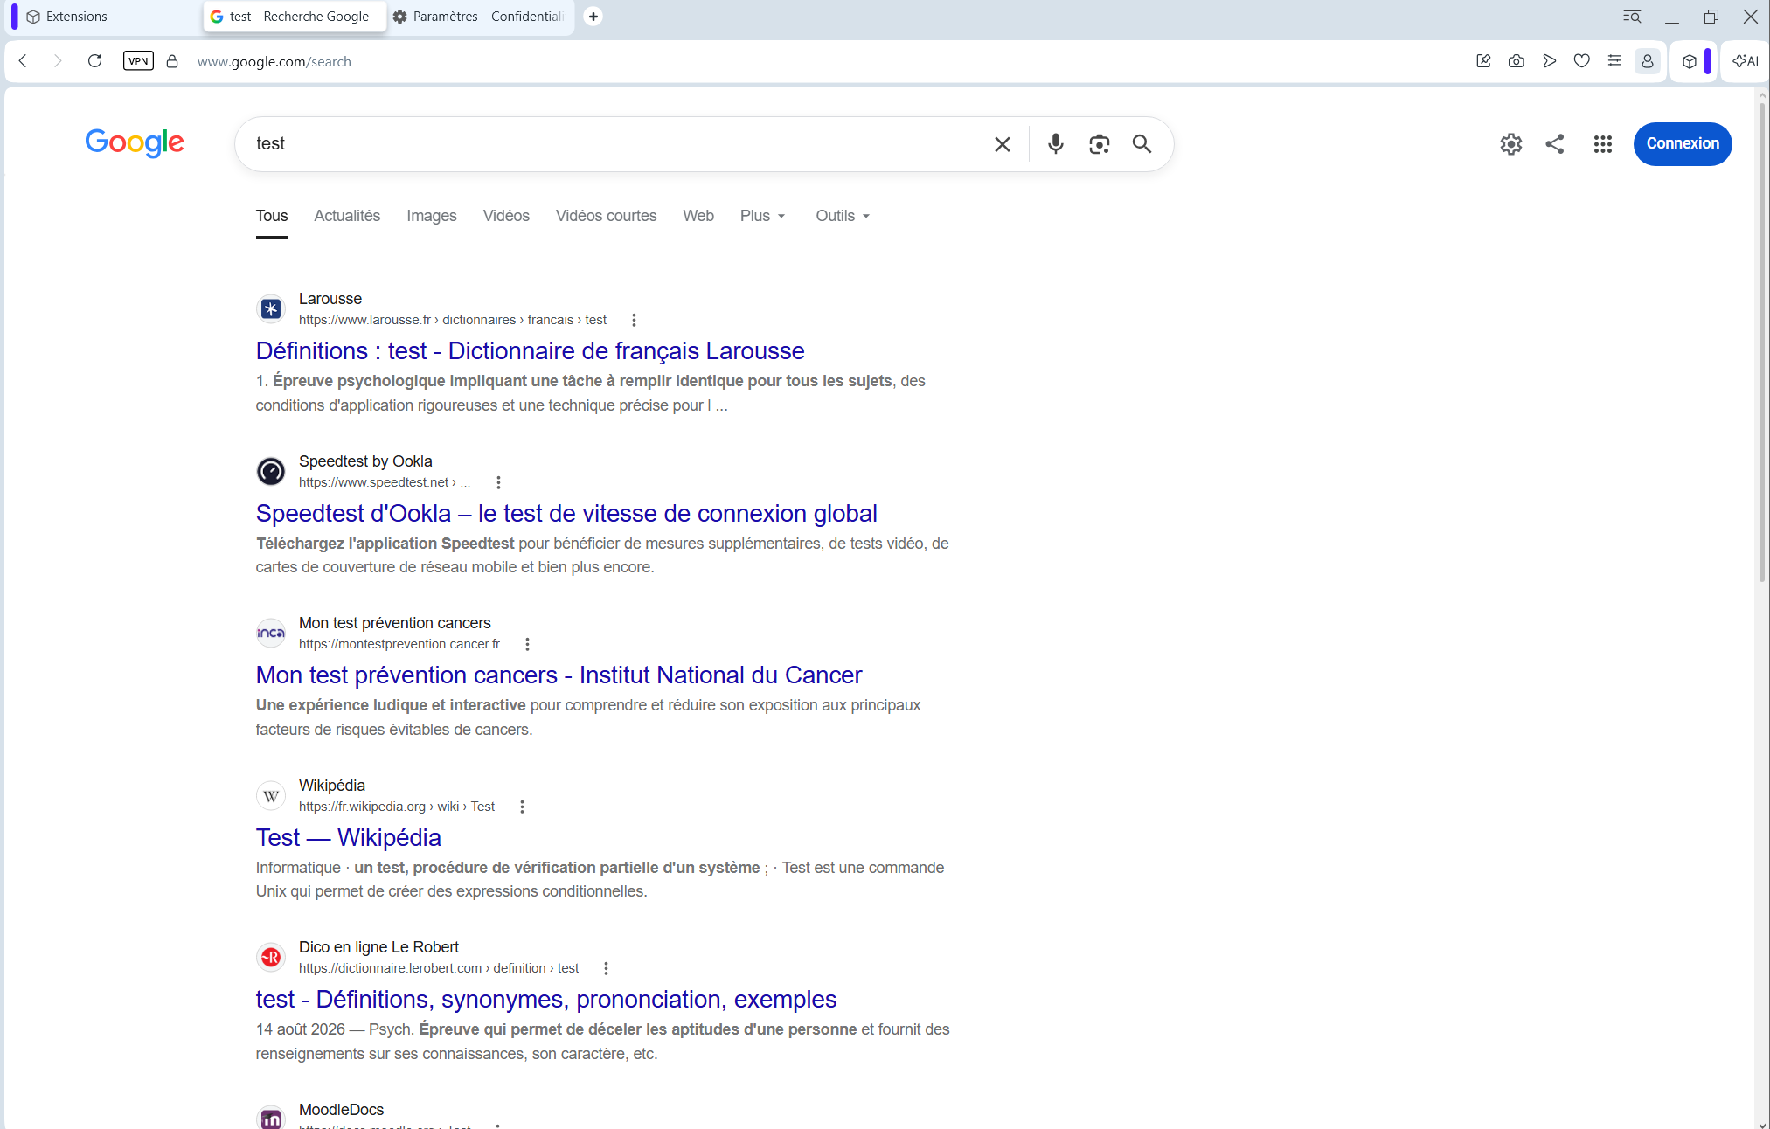The width and height of the screenshot is (1770, 1129).
Task: Open the Google apps grid icon
Action: (1601, 144)
